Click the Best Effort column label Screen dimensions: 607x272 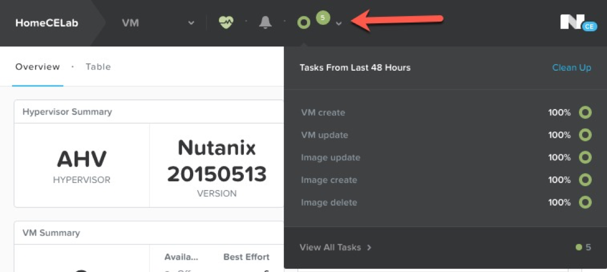tap(246, 257)
